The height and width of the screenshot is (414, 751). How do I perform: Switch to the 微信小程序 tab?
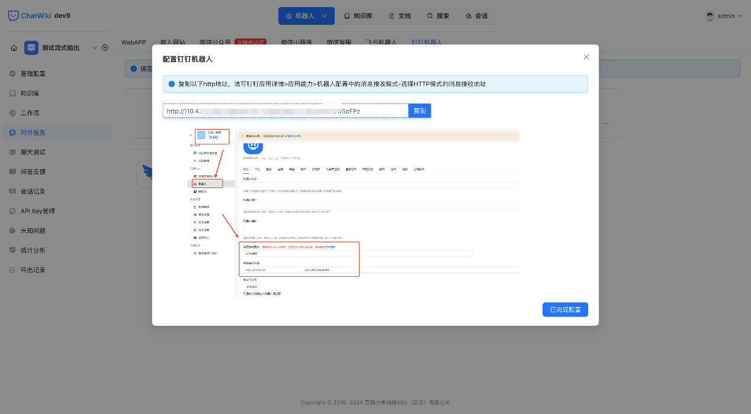click(297, 42)
